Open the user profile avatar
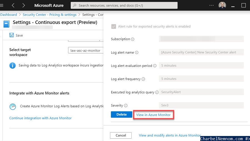The image size is (250, 141). (x=222, y=5)
